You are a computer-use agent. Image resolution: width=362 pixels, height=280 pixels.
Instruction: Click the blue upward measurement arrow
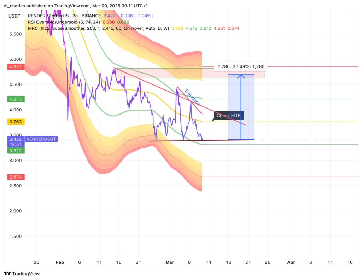[x=241, y=106]
